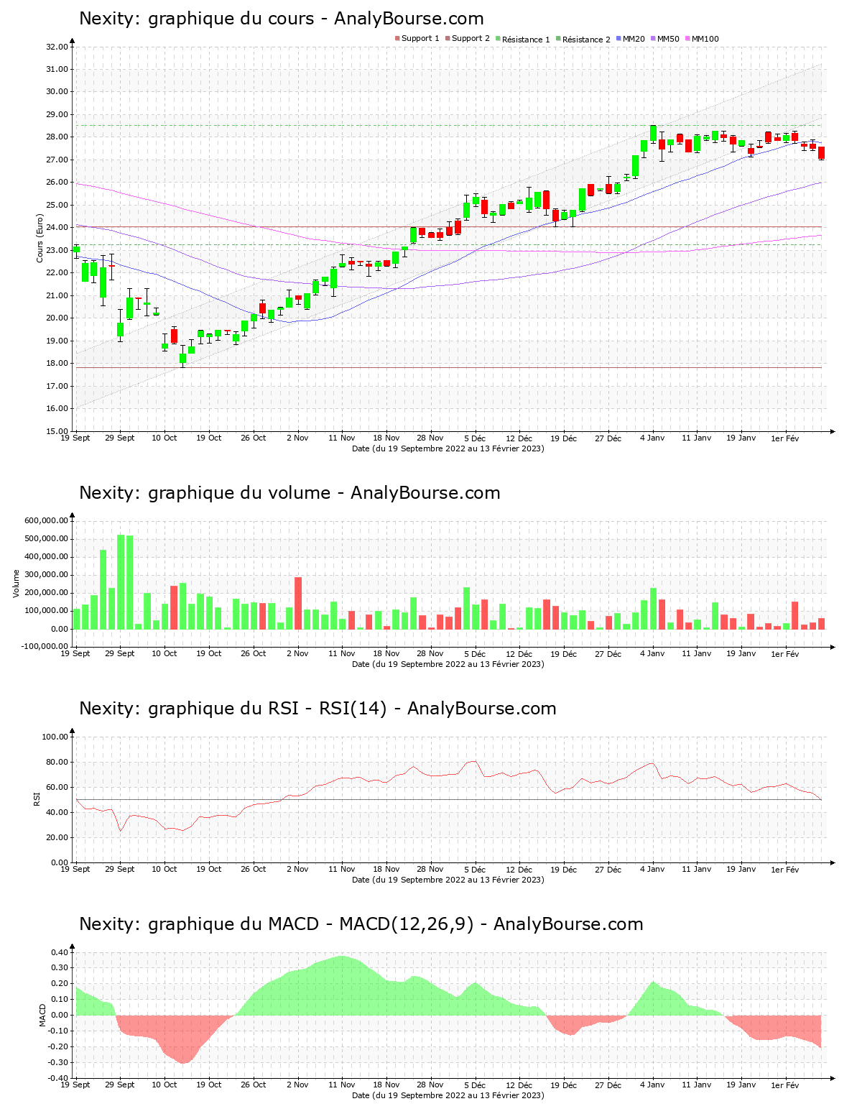The width and height of the screenshot is (862, 1114).
Task: Click the 'MACD' vertical axis title
Action: coord(42,1015)
